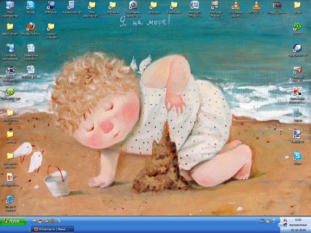
Task: Open the RU language bar selector
Action: [x=262, y=221]
